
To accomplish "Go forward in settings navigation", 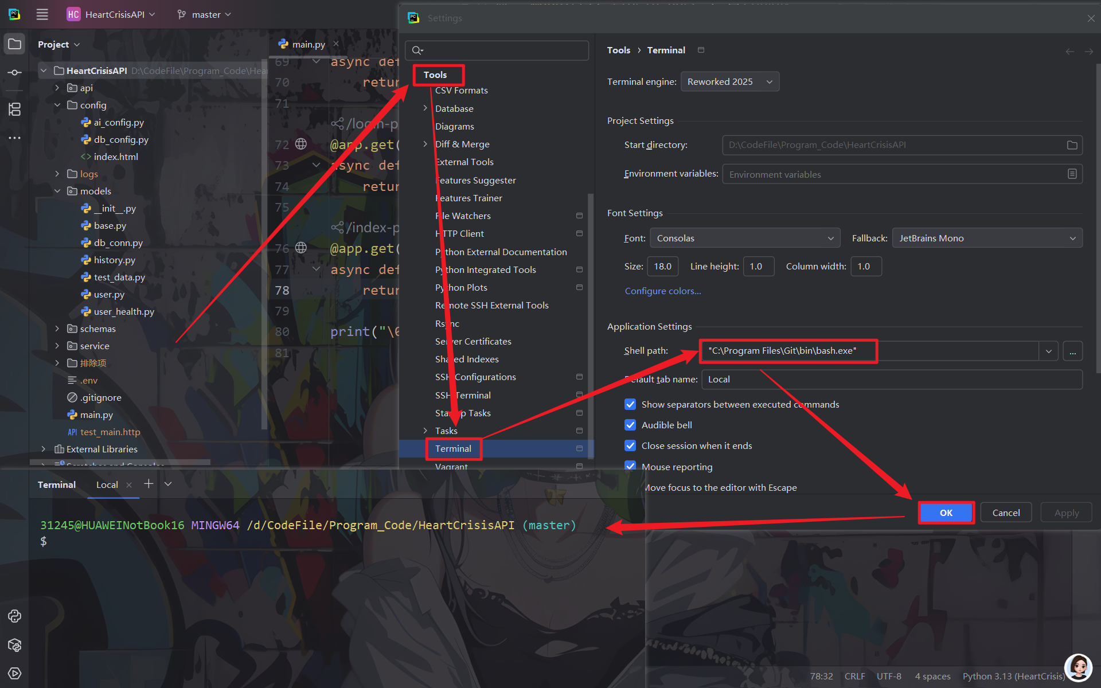I will click(1088, 52).
